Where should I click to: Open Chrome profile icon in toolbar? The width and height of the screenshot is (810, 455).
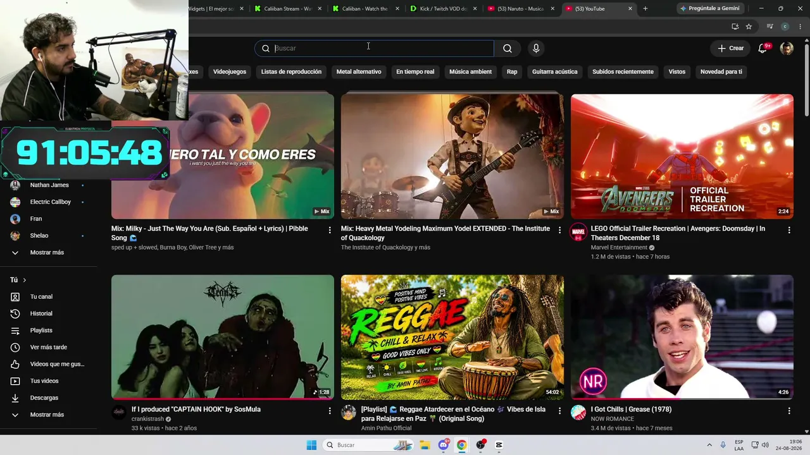coord(785,27)
